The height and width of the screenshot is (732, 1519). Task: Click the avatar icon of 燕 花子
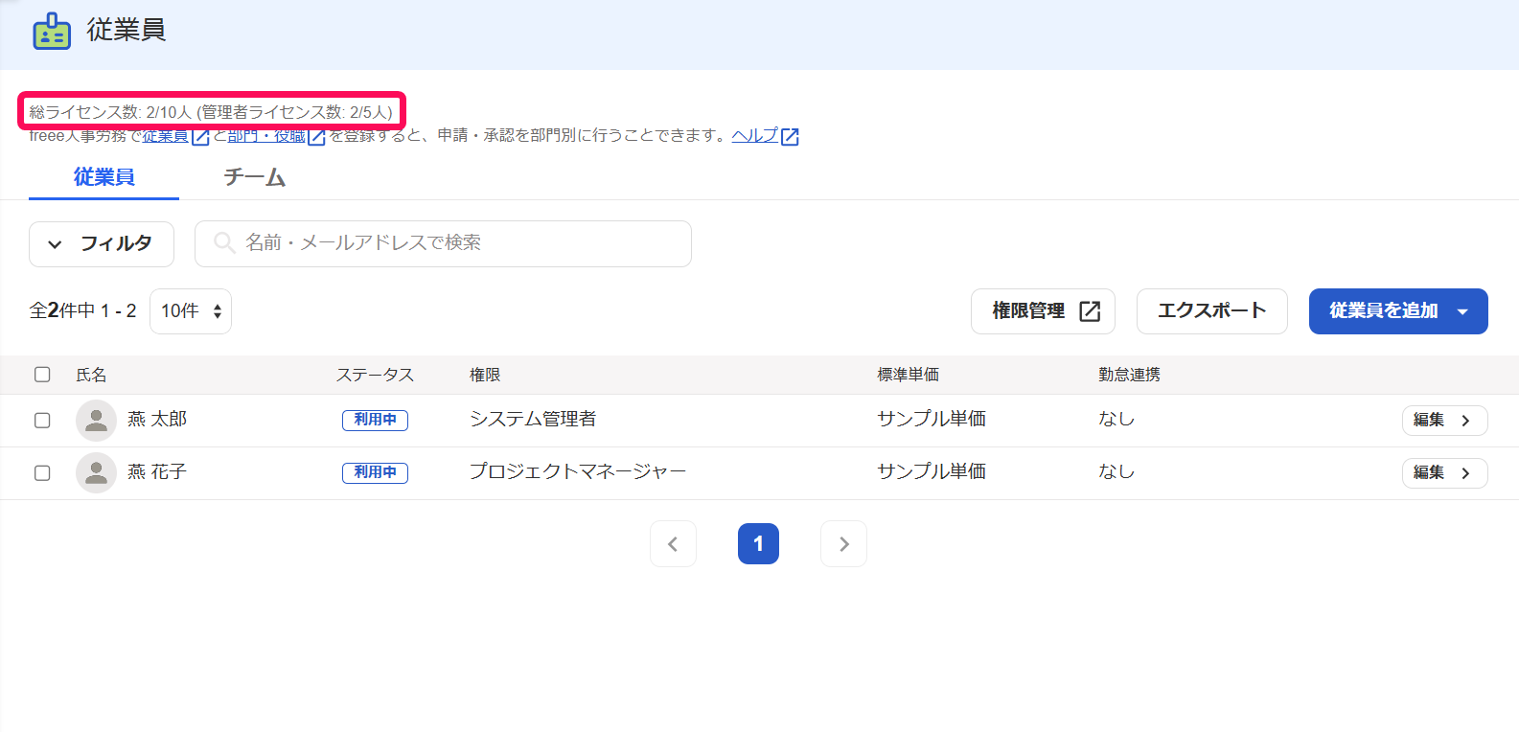96,472
